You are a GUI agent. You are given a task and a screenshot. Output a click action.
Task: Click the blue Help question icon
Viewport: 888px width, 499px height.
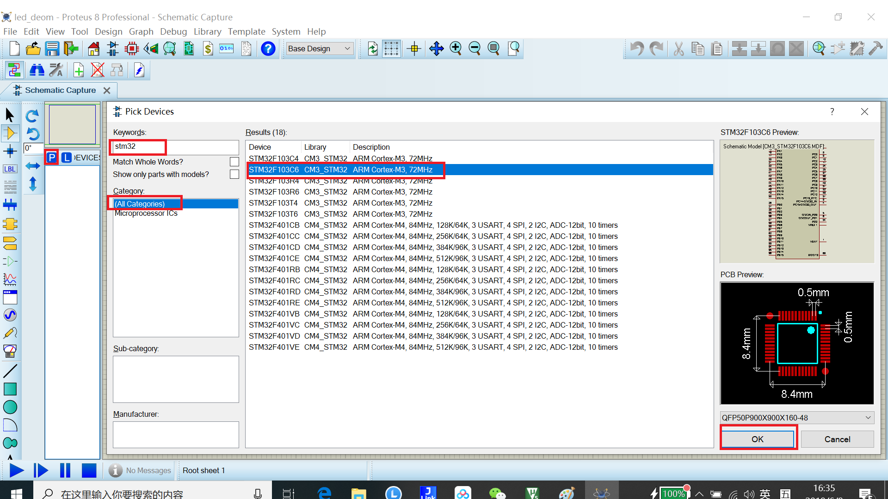[x=268, y=49]
